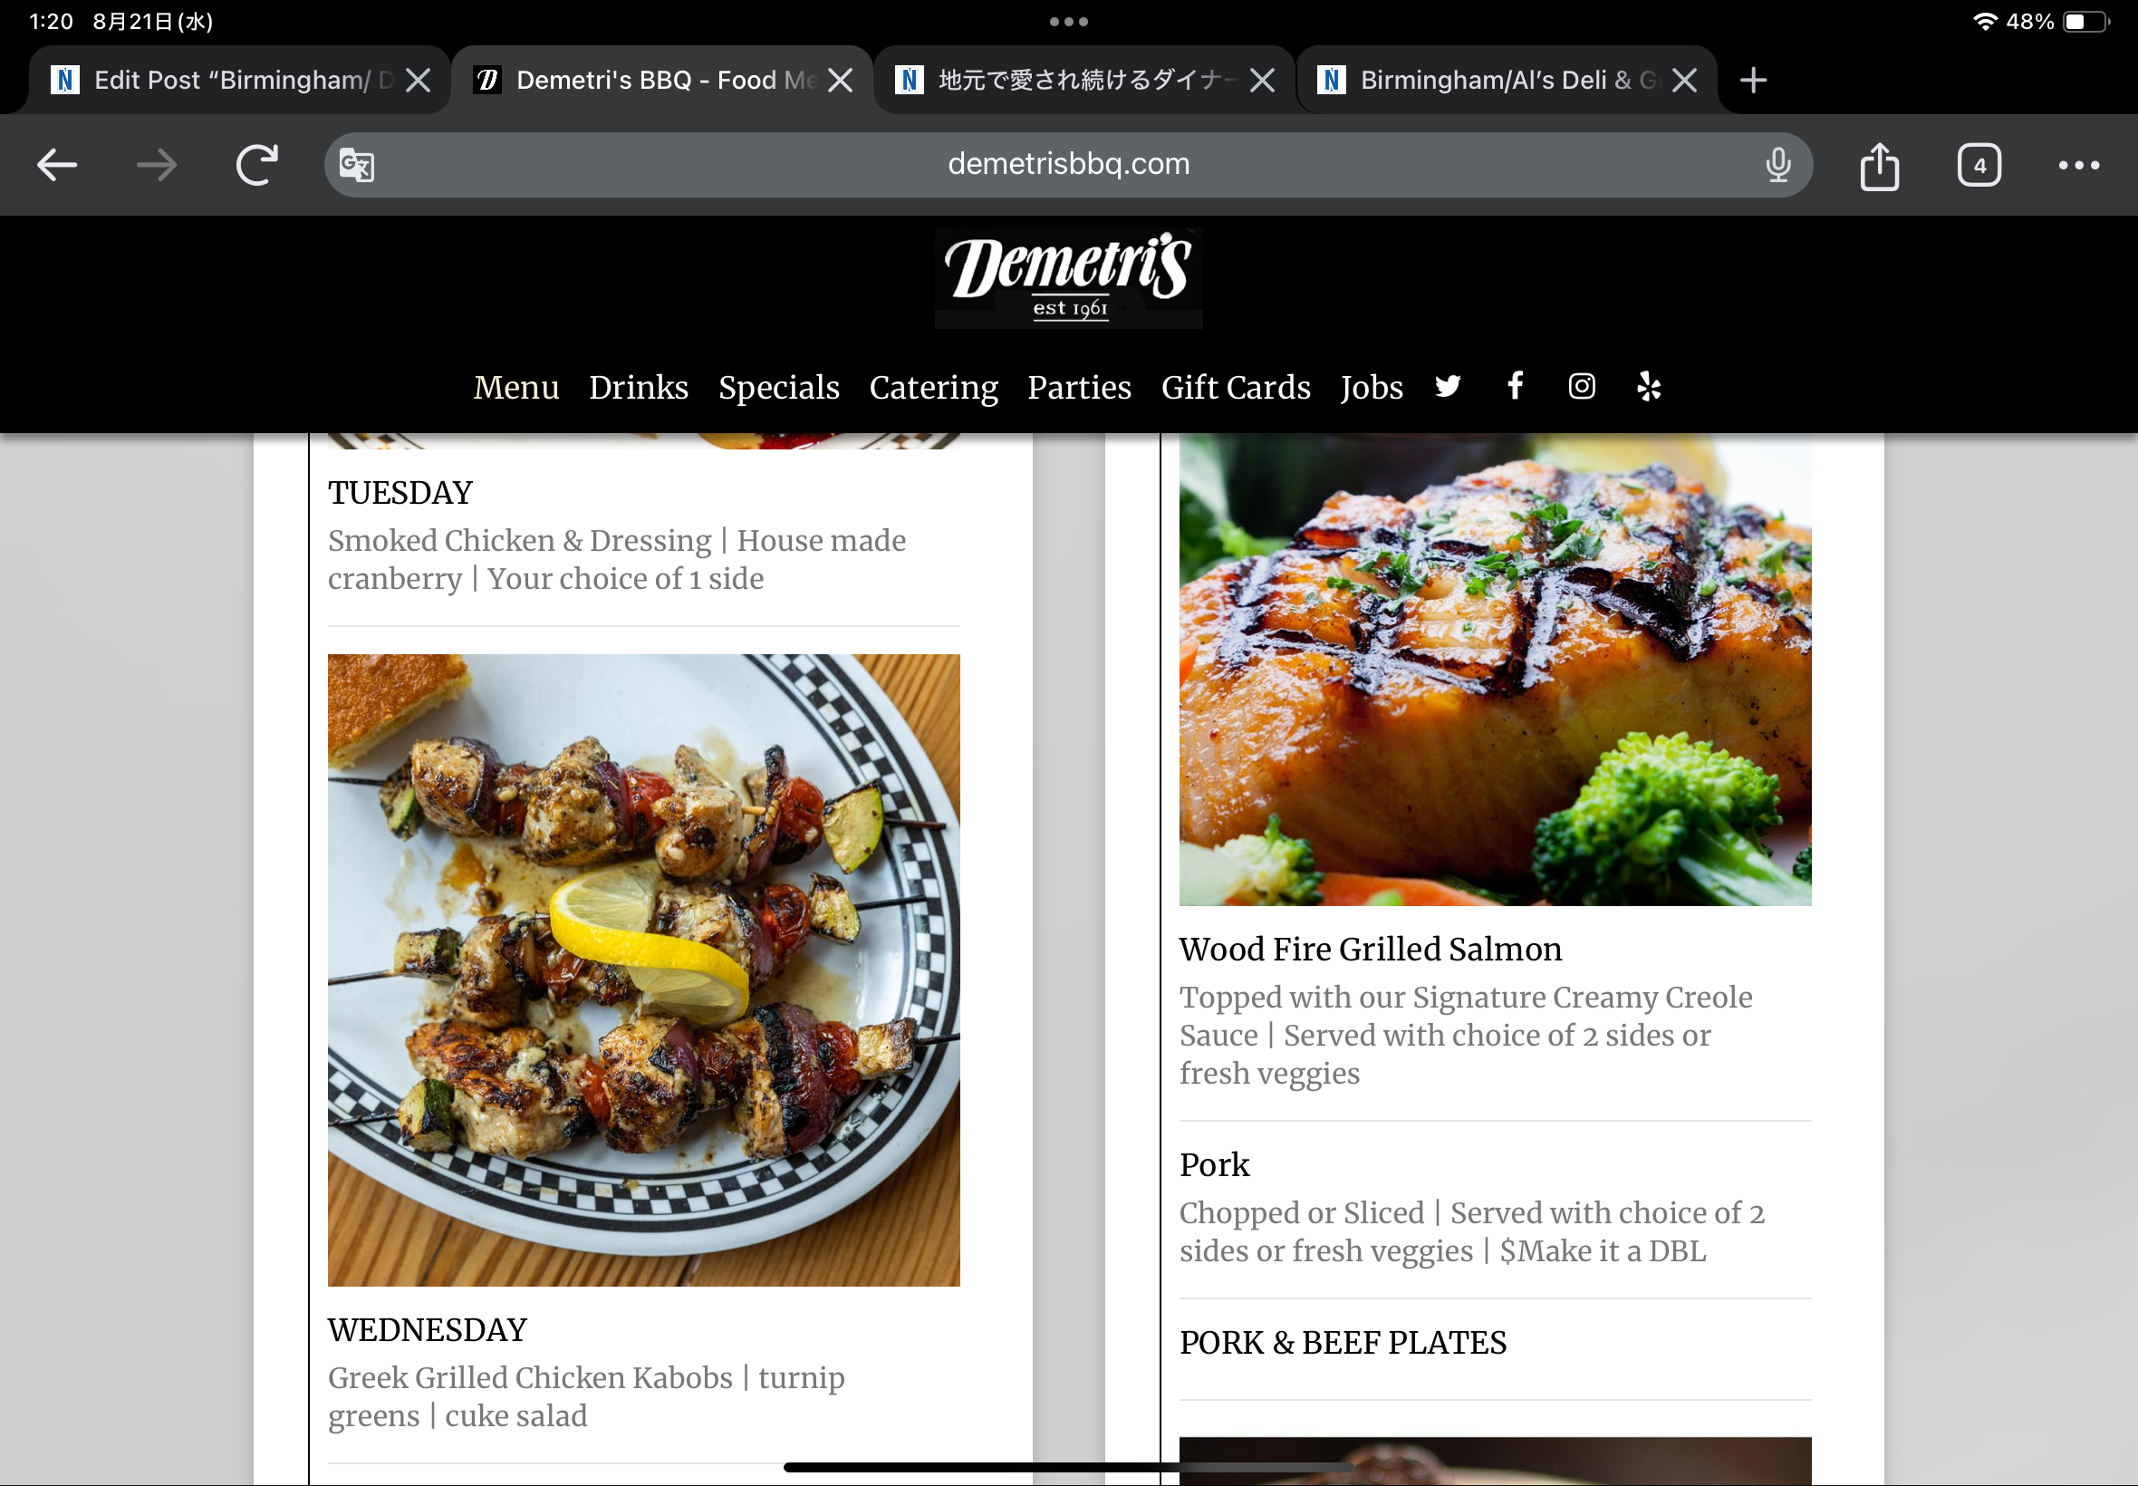
Task: Open the translate page icon
Action: (x=357, y=165)
